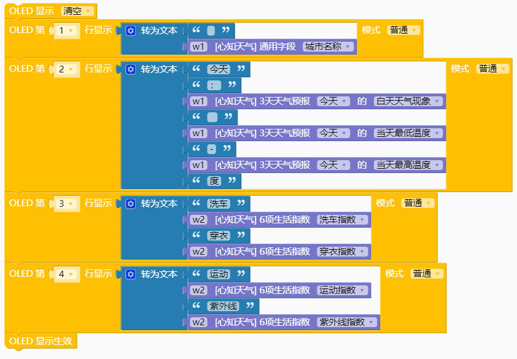Screen dimensions: 517x359
Task: Click gear icon on row 2 转为文本 block
Action: (131, 69)
